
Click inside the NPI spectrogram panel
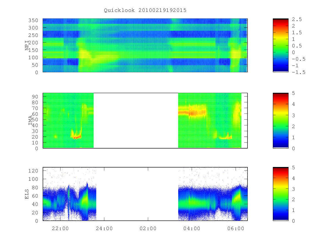(x=145, y=45)
